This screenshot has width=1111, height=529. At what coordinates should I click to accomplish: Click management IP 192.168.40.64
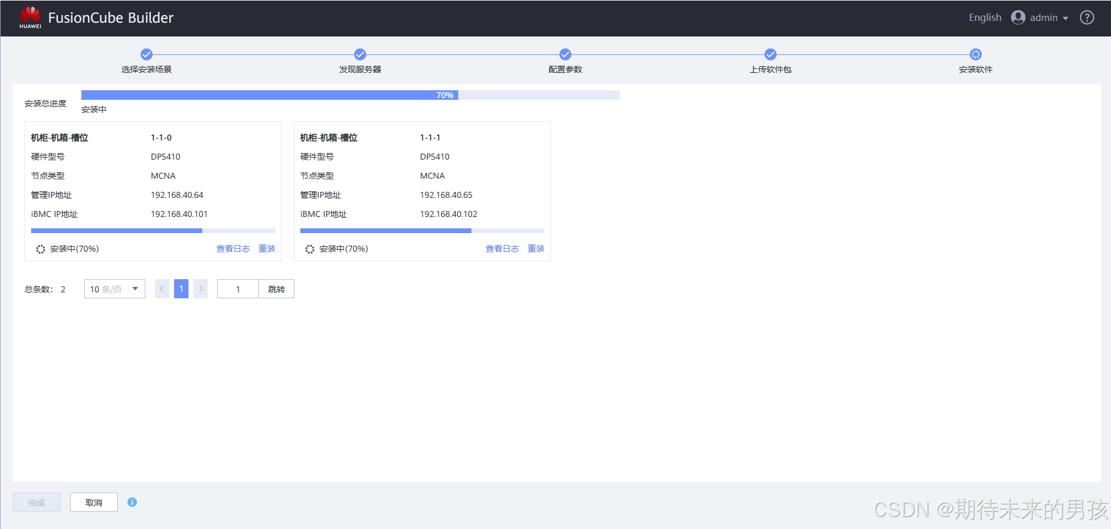177,195
